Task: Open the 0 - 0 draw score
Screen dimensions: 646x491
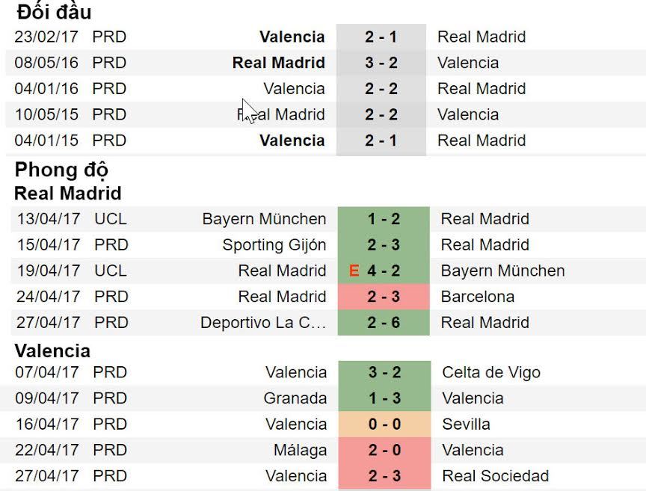Action: click(384, 424)
